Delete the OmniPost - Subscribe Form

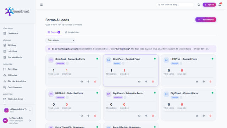(95, 81)
